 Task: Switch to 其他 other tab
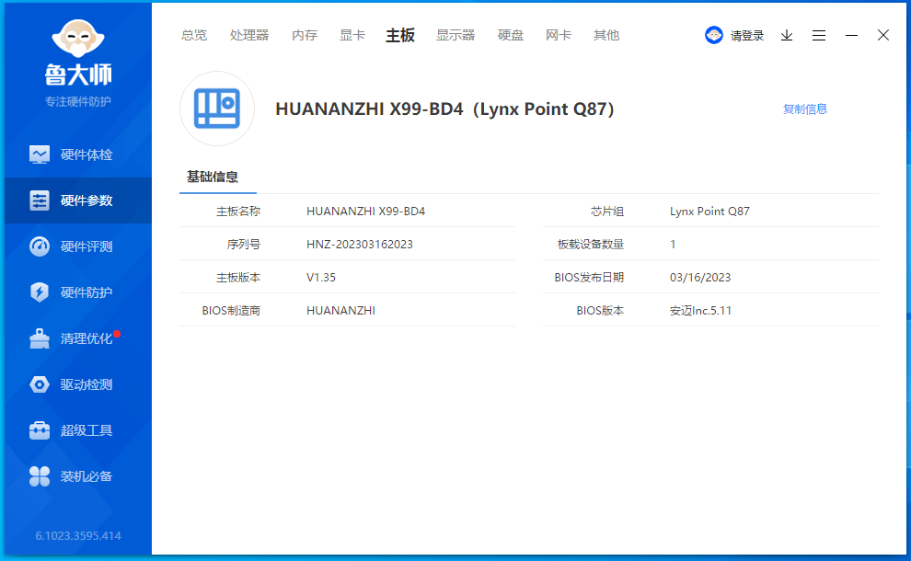606,36
